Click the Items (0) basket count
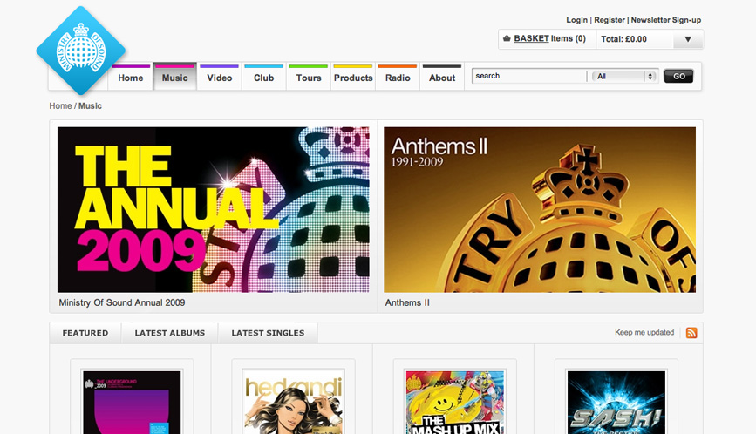Screen dimensions: 756x434 569,38
